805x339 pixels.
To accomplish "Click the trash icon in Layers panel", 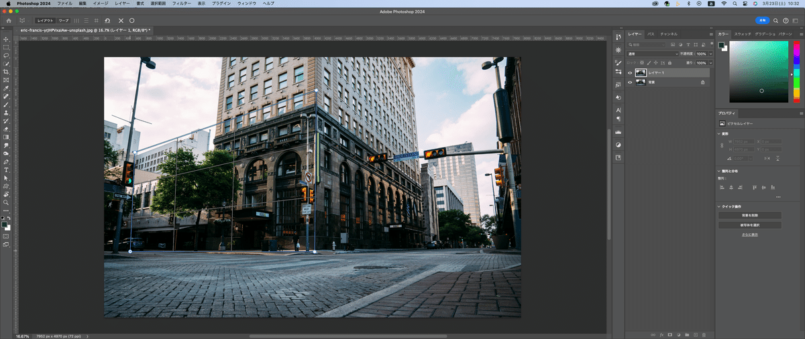I will click(704, 334).
